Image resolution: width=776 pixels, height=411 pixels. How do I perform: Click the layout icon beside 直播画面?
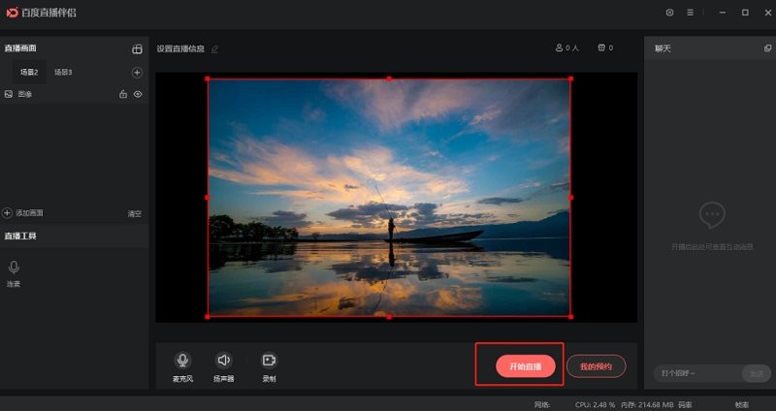[137, 48]
